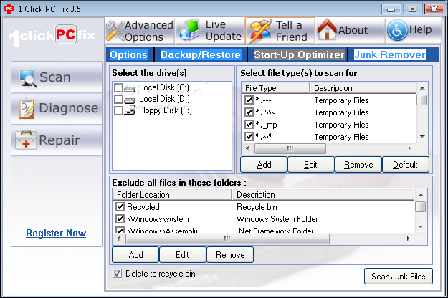Click file type list scroll-up arrow
The height and width of the screenshot is (298, 448).
pyautogui.click(x=422, y=88)
